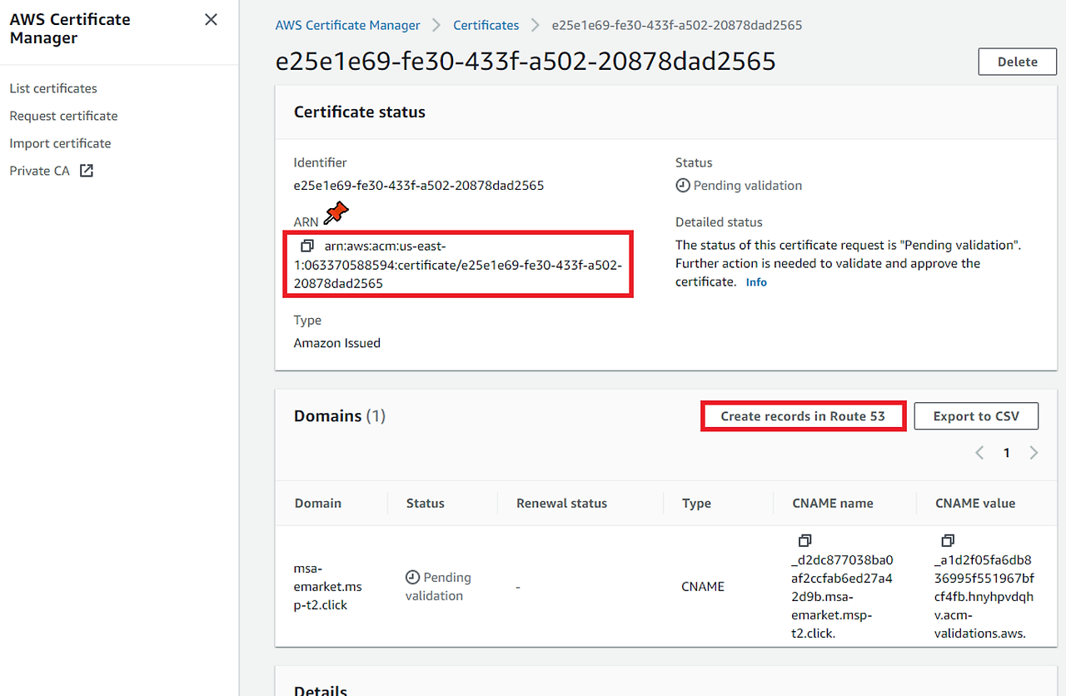Click last breadcrumb certificate ID text
This screenshot has width=1066, height=696.
(x=677, y=25)
